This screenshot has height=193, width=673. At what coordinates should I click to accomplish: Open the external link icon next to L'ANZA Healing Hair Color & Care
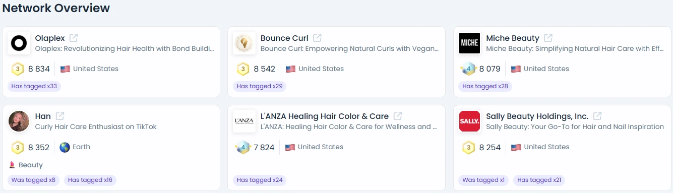click(398, 116)
